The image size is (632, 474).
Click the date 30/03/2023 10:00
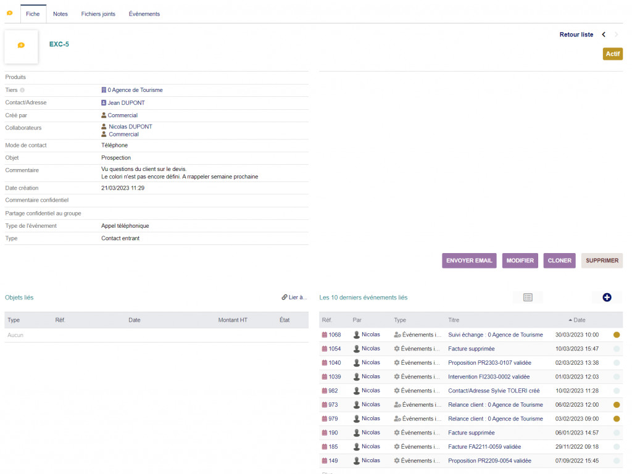[x=577, y=335]
